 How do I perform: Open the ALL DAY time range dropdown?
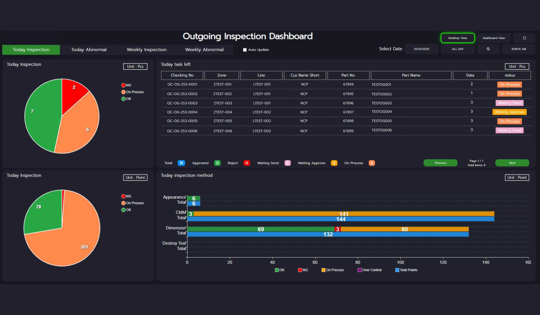[458, 49]
